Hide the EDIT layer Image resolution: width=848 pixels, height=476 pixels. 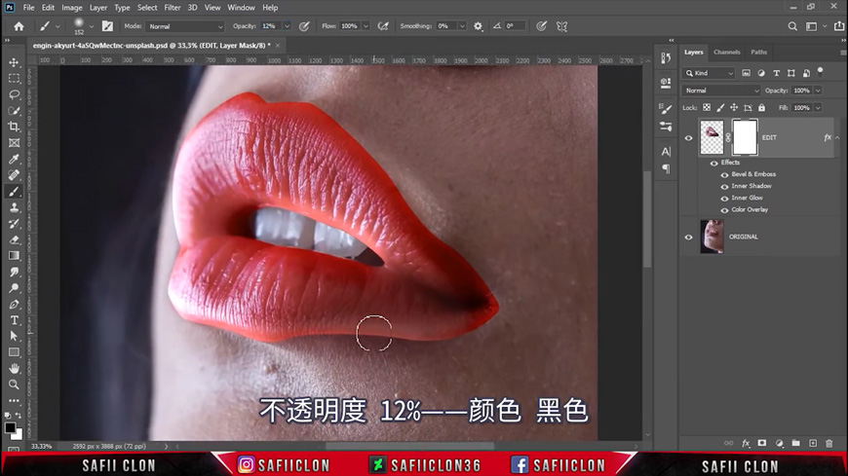tap(688, 138)
